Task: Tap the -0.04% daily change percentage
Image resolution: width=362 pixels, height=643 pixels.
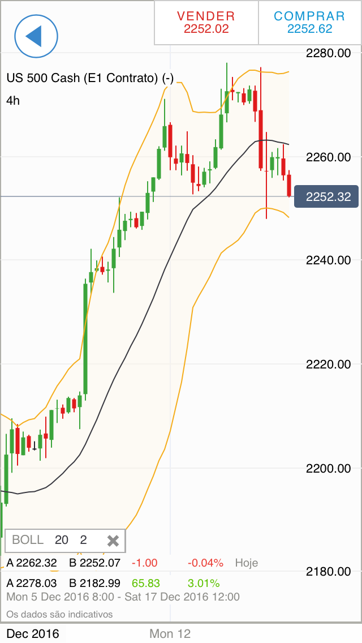Action: (205, 563)
